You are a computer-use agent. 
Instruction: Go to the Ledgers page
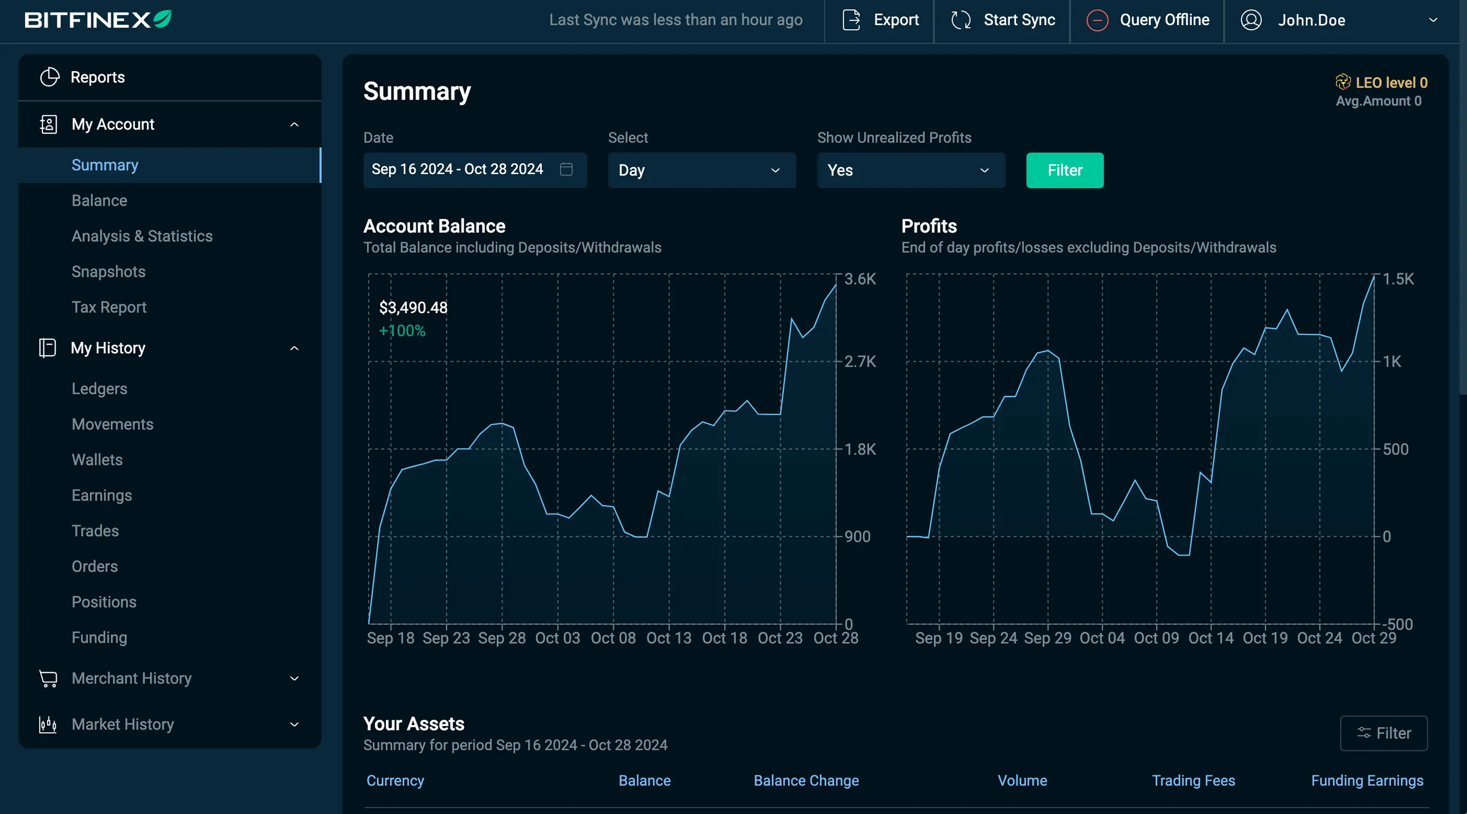(99, 389)
